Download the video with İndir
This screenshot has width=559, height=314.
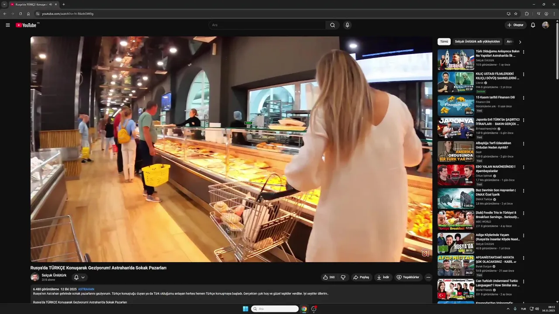(x=383, y=277)
